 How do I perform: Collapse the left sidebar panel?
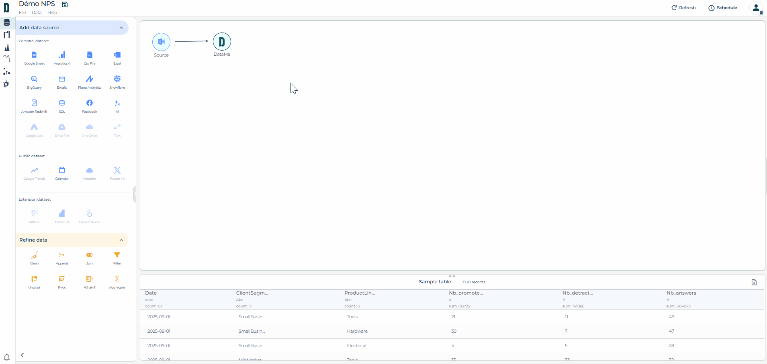click(x=22, y=355)
